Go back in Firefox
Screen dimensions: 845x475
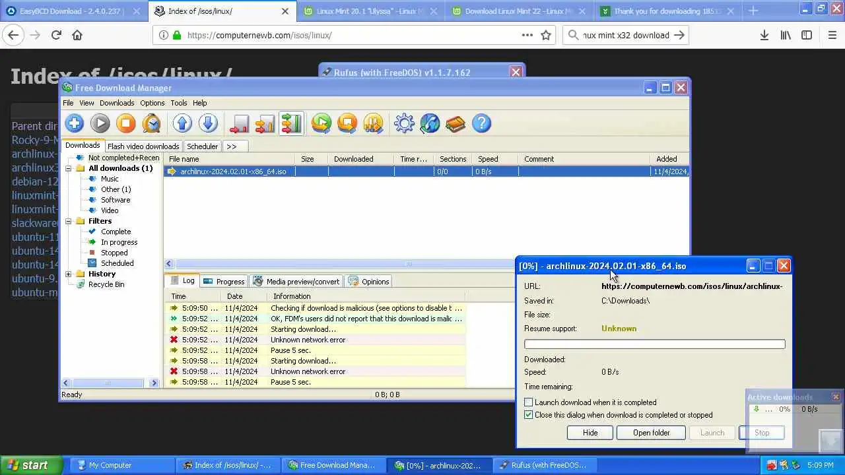pyautogui.click(x=13, y=35)
